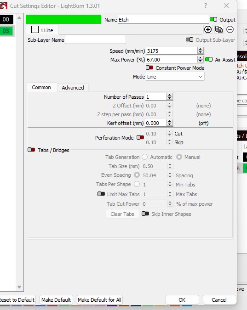Click the Max Power field 67.00
247x310 pixels.
click(172, 60)
